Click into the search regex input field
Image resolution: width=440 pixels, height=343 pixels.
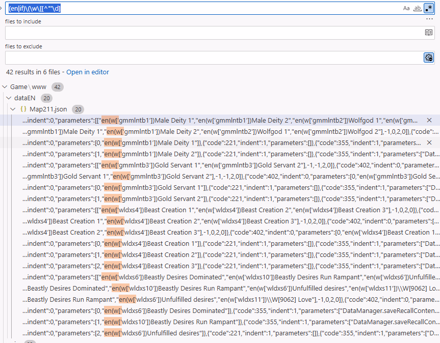(204, 8)
